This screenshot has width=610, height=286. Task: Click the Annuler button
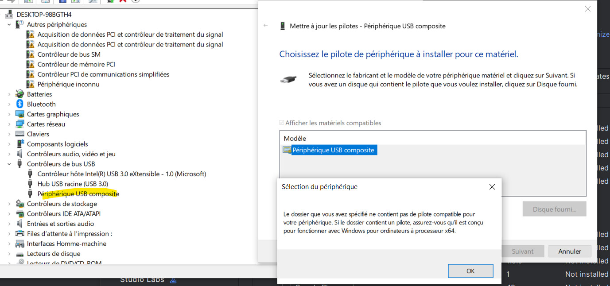[x=570, y=251]
